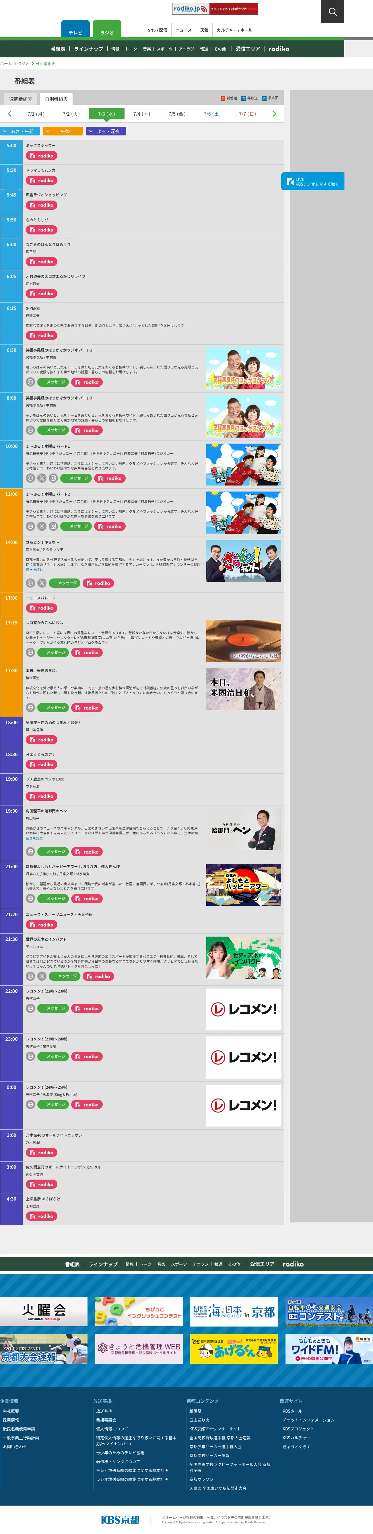The height and width of the screenshot is (1534, 373).
Task: Open ラインナップ in the green top nav
Action: (x=89, y=49)
